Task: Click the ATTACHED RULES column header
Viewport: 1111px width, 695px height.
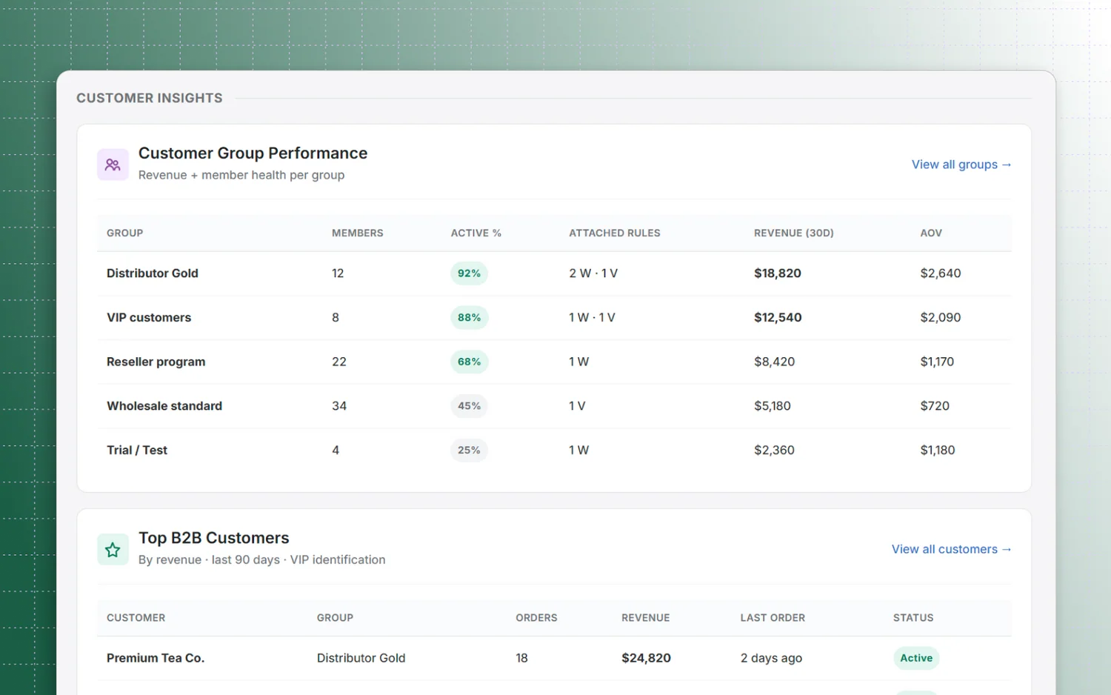Action: [615, 233]
